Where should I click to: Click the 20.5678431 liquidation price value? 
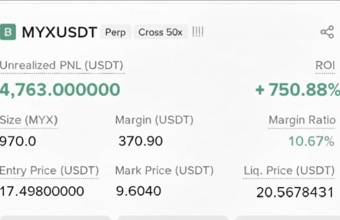click(295, 192)
